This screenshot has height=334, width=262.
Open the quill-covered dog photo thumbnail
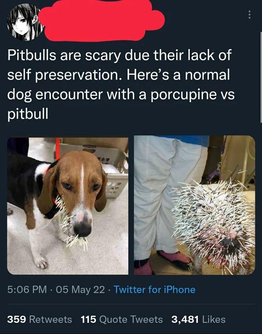click(x=194, y=205)
